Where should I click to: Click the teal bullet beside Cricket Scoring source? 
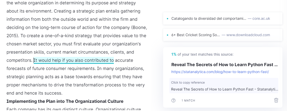168,35
